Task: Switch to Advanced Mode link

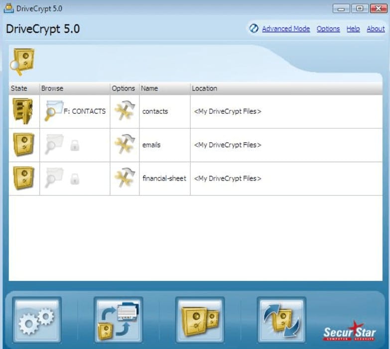Action: 286,29
